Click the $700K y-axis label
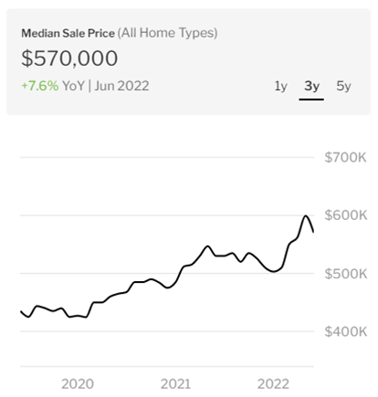Screen dimensions: 378x397 [x=345, y=158]
